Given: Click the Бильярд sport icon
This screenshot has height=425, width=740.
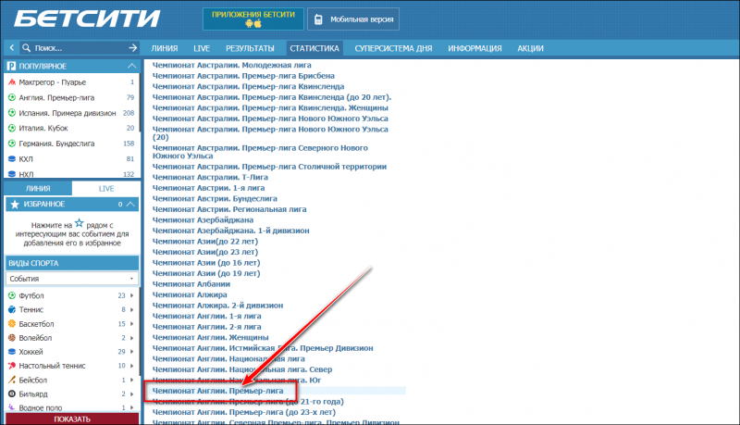Looking at the screenshot, I should pos(12,394).
